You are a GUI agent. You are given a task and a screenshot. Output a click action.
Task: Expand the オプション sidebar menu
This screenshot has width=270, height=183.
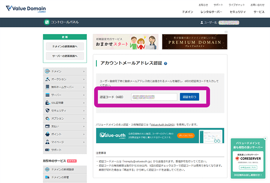point(65,118)
